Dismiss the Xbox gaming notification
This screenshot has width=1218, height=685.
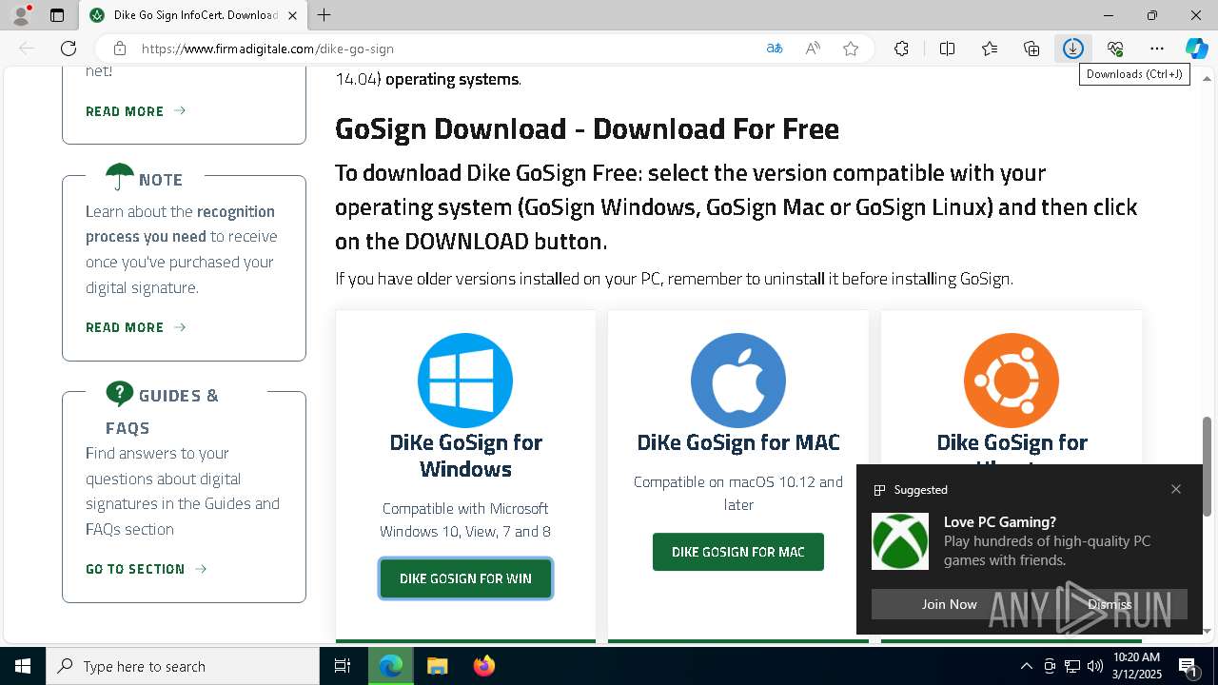1110,604
